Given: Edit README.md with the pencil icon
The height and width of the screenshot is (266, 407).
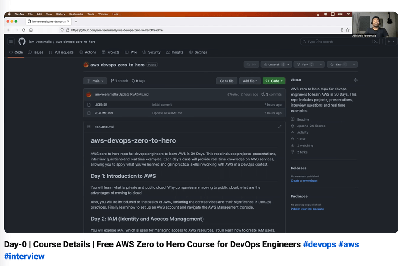Looking at the screenshot, I should [x=279, y=127].
